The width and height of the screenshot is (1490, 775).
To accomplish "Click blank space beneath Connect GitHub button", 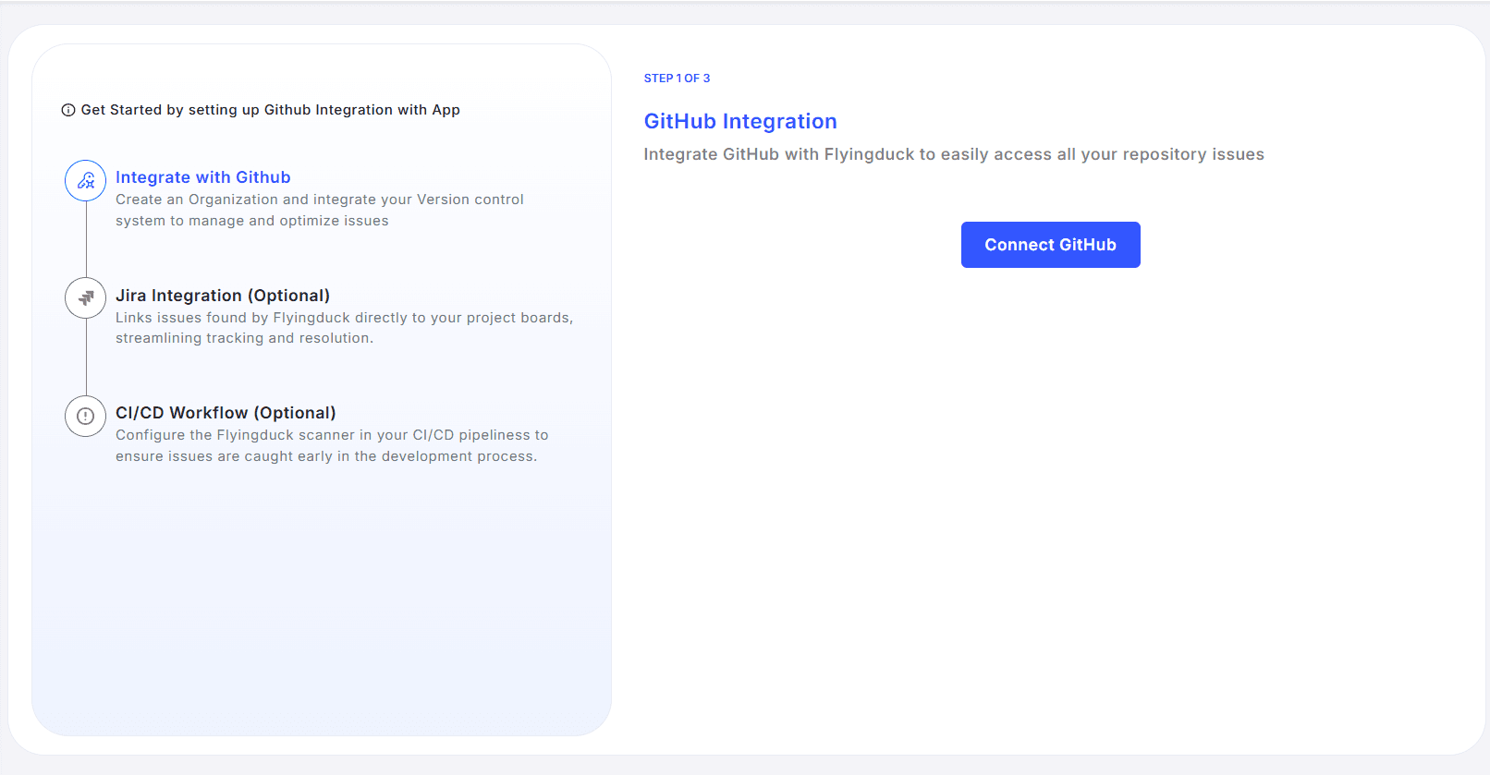I will 1050,462.
